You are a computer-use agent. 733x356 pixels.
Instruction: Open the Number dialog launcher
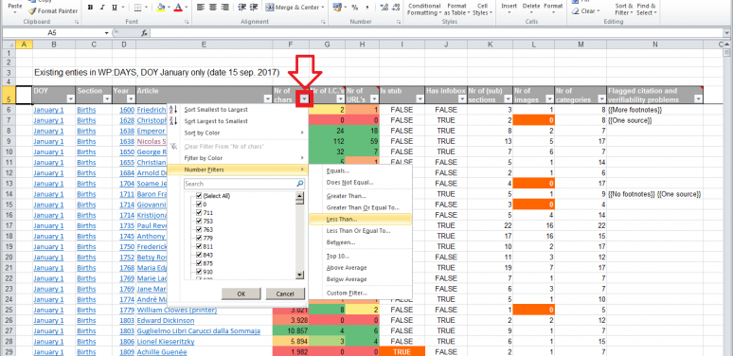pos(399,22)
